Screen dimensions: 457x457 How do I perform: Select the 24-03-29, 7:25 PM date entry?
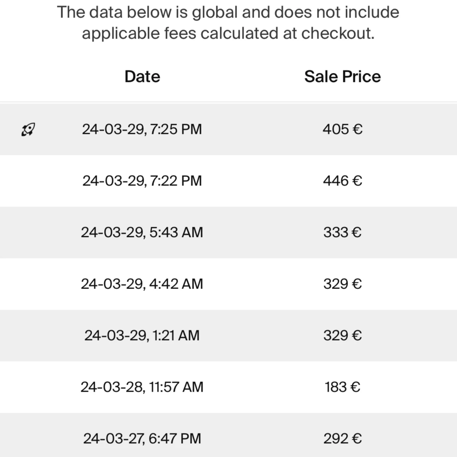coord(142,129)
